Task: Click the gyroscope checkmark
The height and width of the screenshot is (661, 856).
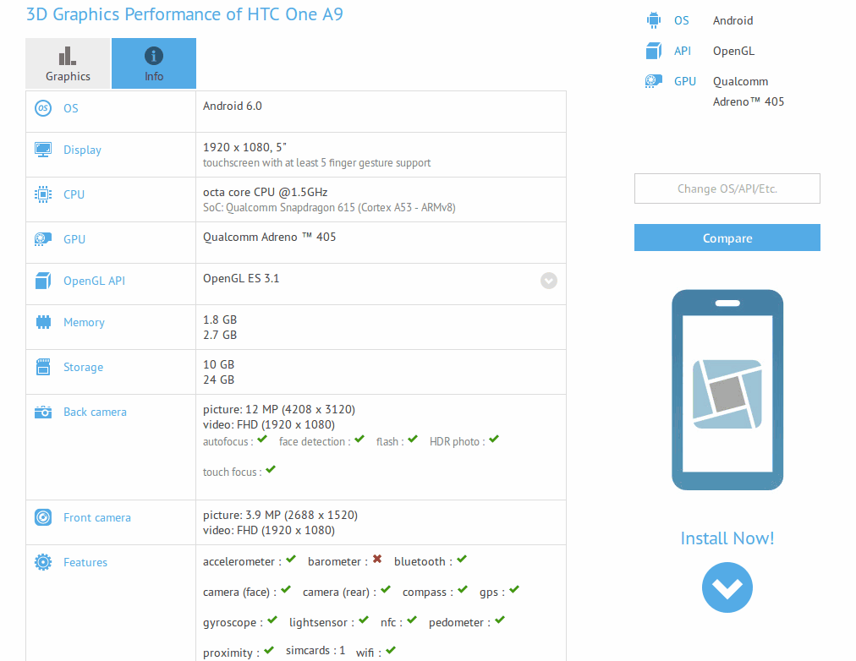Action: (272, 620)
